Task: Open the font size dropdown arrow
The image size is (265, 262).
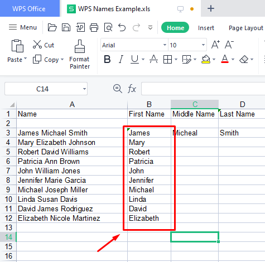Action: tap(203, 45)
